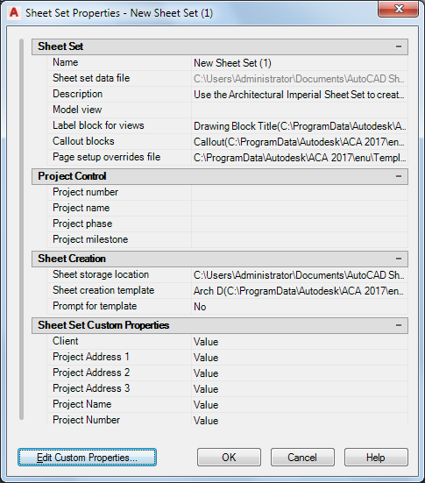Select the Name value New Sheet Set (1)
This screenshot has height=483, width=425.
coord(300,63)
